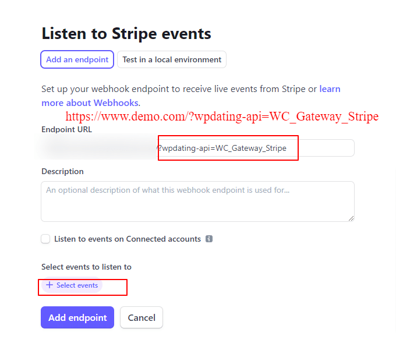396x343 pixels.
Task: Click the Select events button
Action: coord(72,285)
